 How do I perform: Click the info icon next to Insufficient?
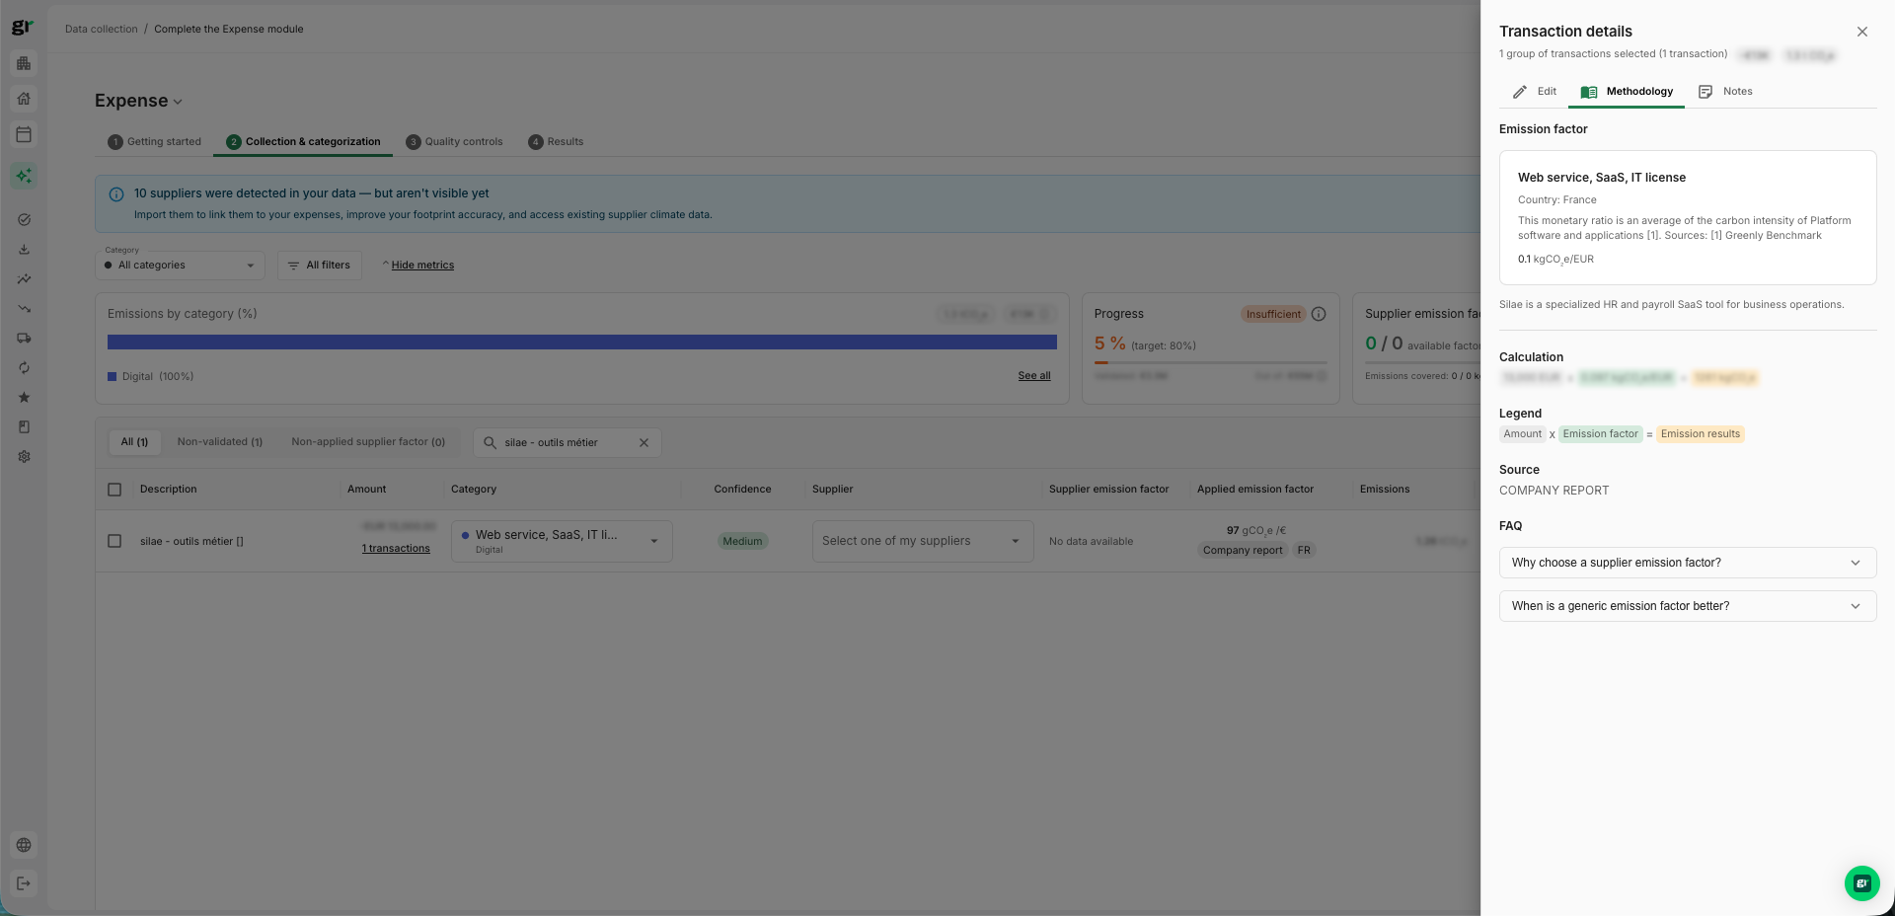point(1319,314)
